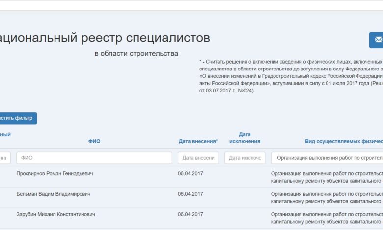The image size is (383, 230).
Task: Click the entry date in Бельман's row
Action: pyautogui.click(x=191, y=194)
